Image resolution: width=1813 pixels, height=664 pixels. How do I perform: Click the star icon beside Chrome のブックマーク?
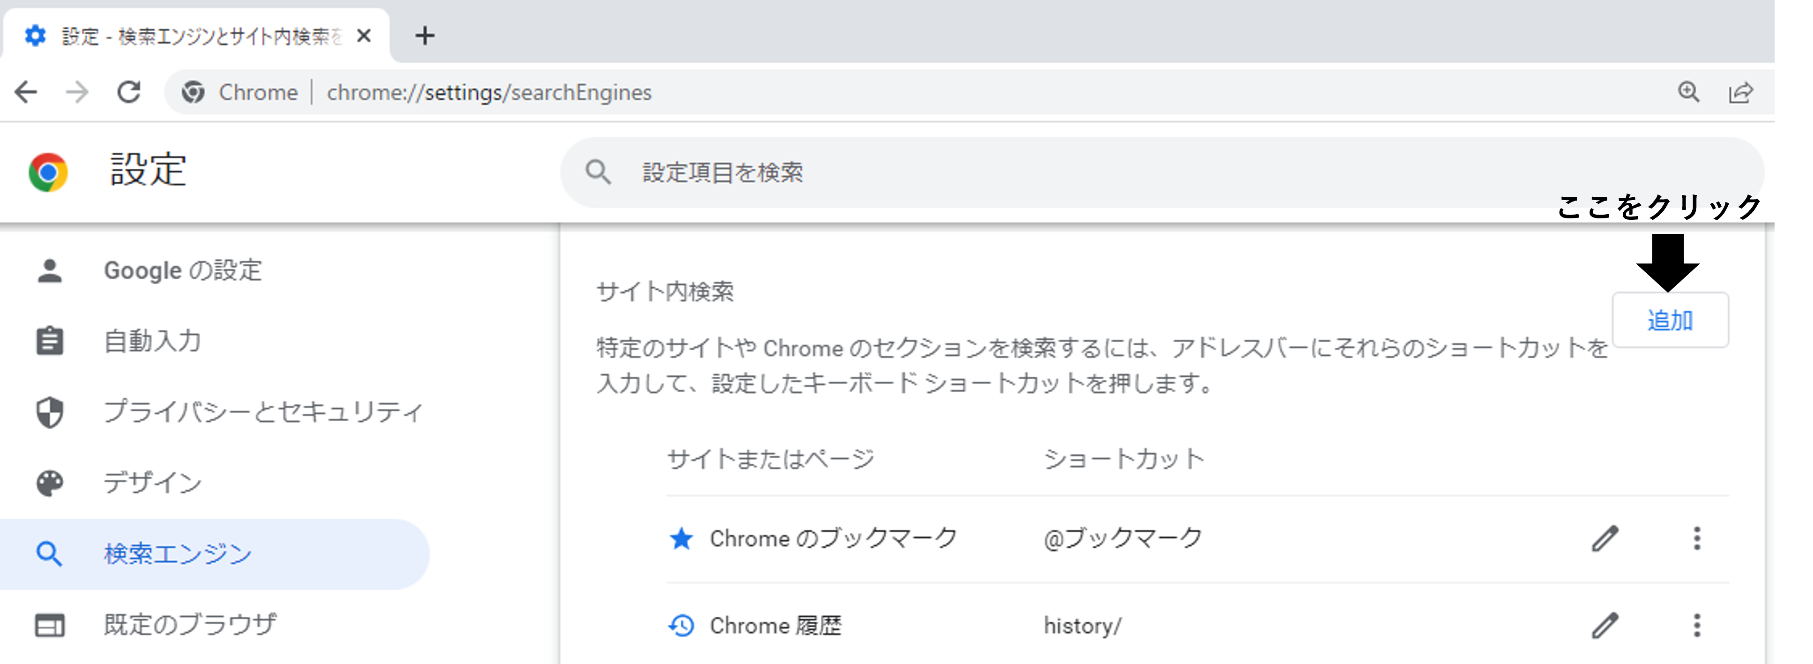click(x=681, y=539)
